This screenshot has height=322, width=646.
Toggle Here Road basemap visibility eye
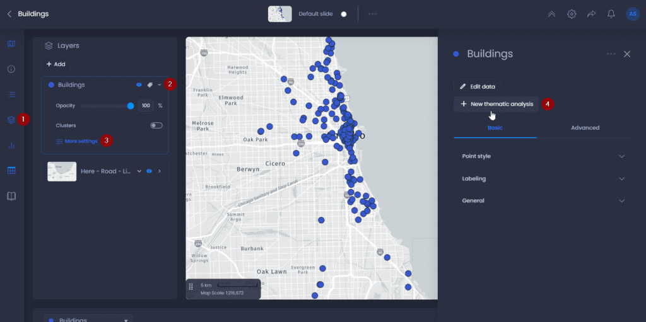pos(149,171)
